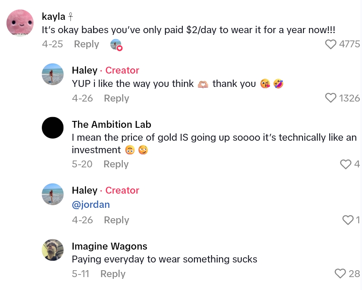Open Imagine Wagons username link

point(109,246)
